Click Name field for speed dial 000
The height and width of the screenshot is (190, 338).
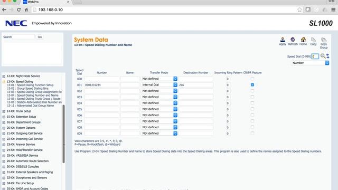click(x=130, y=79)
